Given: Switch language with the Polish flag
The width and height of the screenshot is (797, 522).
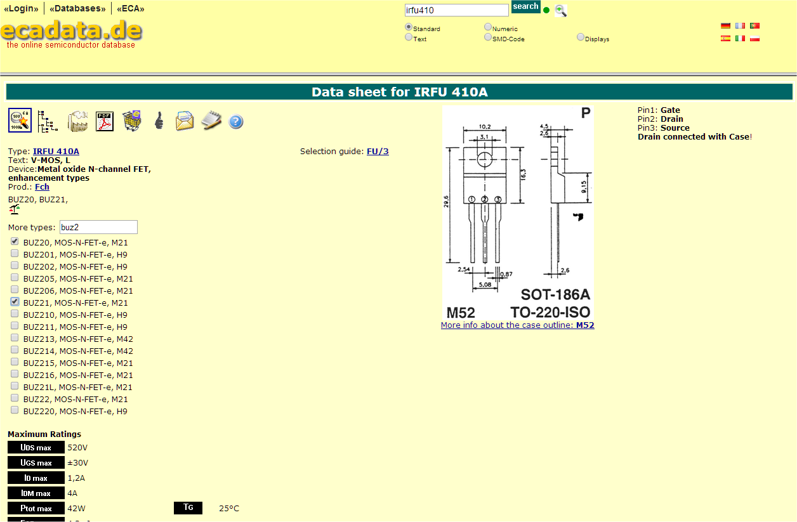Looking at the screenshot, I should point(754,39).
